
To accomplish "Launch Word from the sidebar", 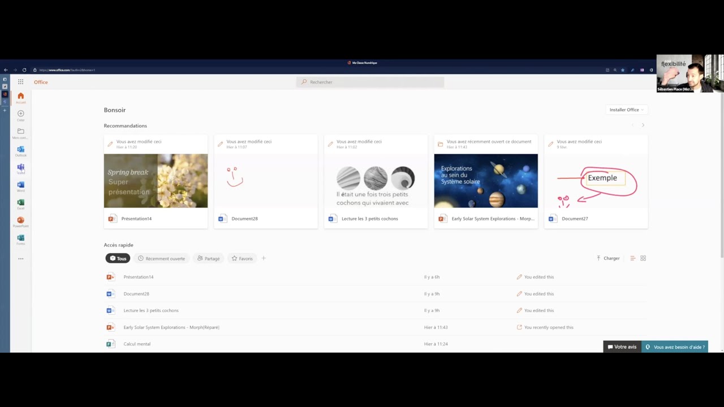I will click(x=21, y=186).
